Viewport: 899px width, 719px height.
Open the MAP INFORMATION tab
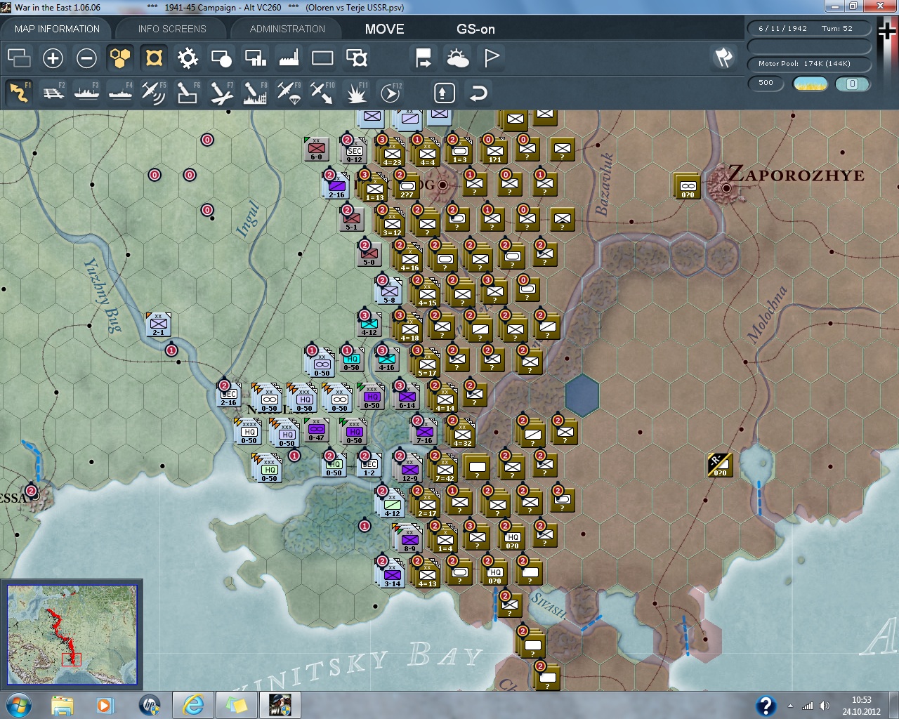tap(57, 29)
